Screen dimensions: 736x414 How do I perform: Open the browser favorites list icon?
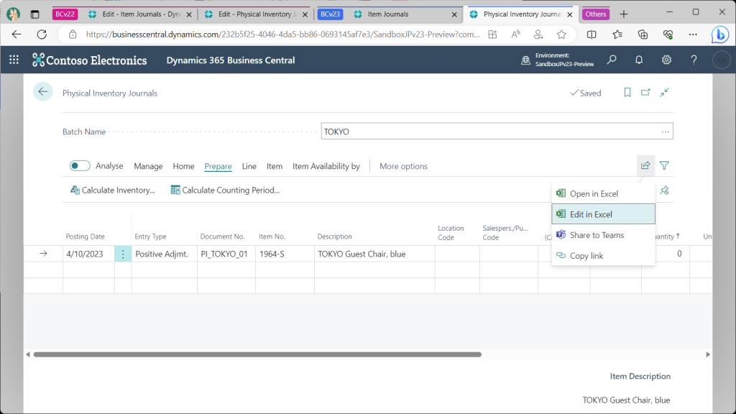coord(617,34)
